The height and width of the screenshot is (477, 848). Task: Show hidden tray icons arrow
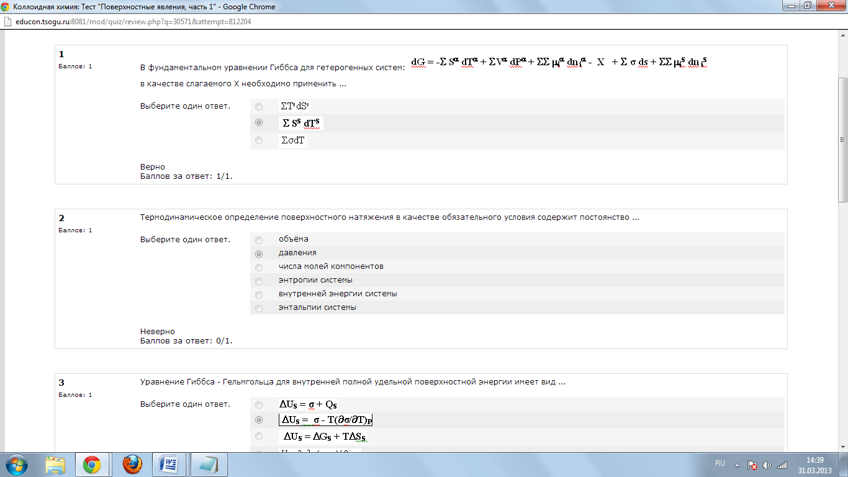tap(737, 465)
